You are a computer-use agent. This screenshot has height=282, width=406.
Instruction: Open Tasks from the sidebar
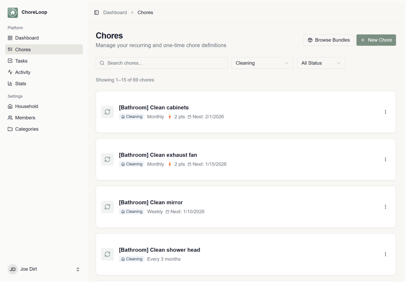click(44, 61)
